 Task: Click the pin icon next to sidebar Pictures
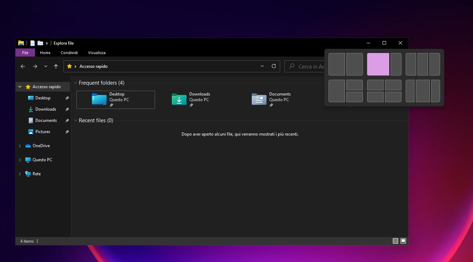pyautogui.click(x=67, y=132)
